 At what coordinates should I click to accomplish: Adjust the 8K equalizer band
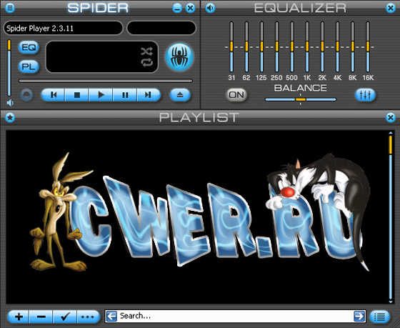click(353, 47)
